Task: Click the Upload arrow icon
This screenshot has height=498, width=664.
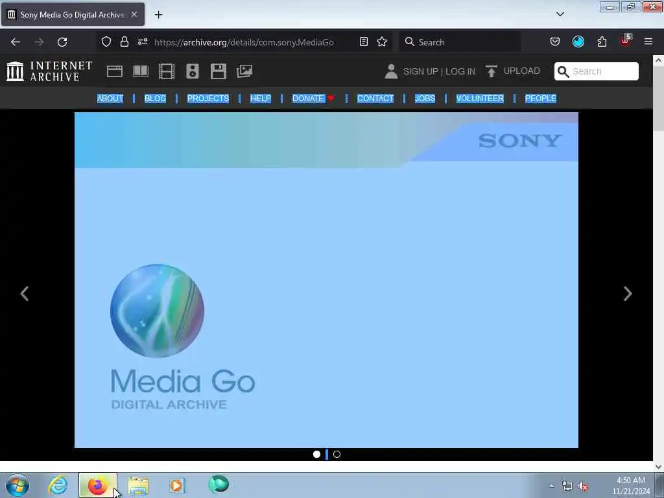Action: [x=492, y=71]
